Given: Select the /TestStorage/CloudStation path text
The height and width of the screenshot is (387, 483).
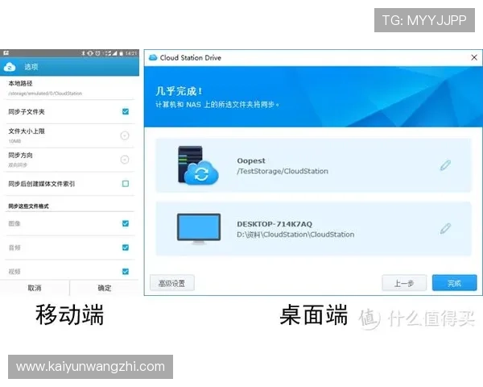Looking at the screenshot, I should tap(283, 171).
